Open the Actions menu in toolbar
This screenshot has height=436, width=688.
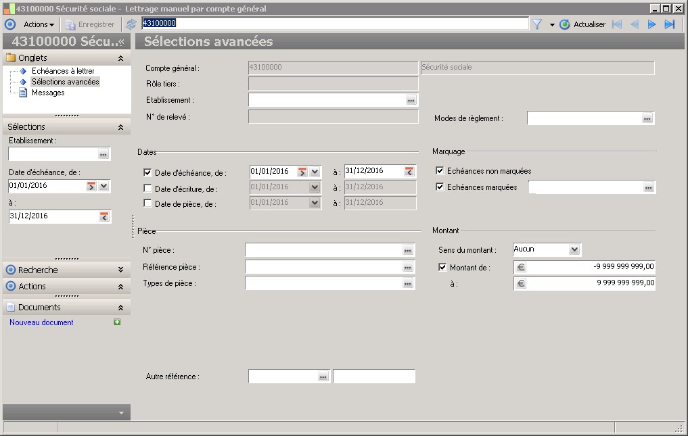39,24
